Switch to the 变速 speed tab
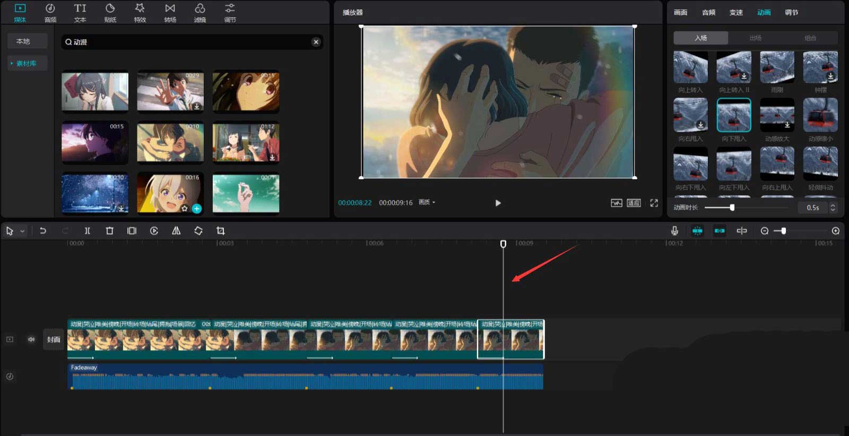Screen dimensions: 849x436 coord(736,12)
